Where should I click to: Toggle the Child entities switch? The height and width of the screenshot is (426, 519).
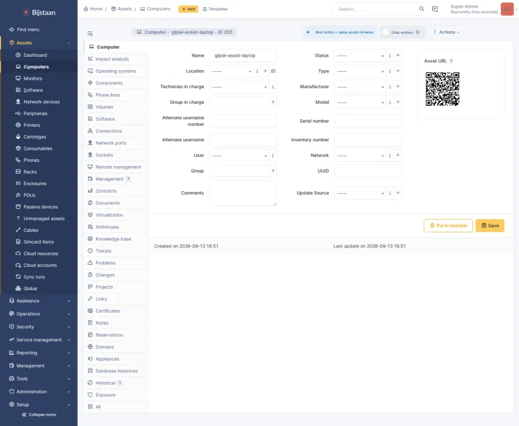click(x=386, y=32)
